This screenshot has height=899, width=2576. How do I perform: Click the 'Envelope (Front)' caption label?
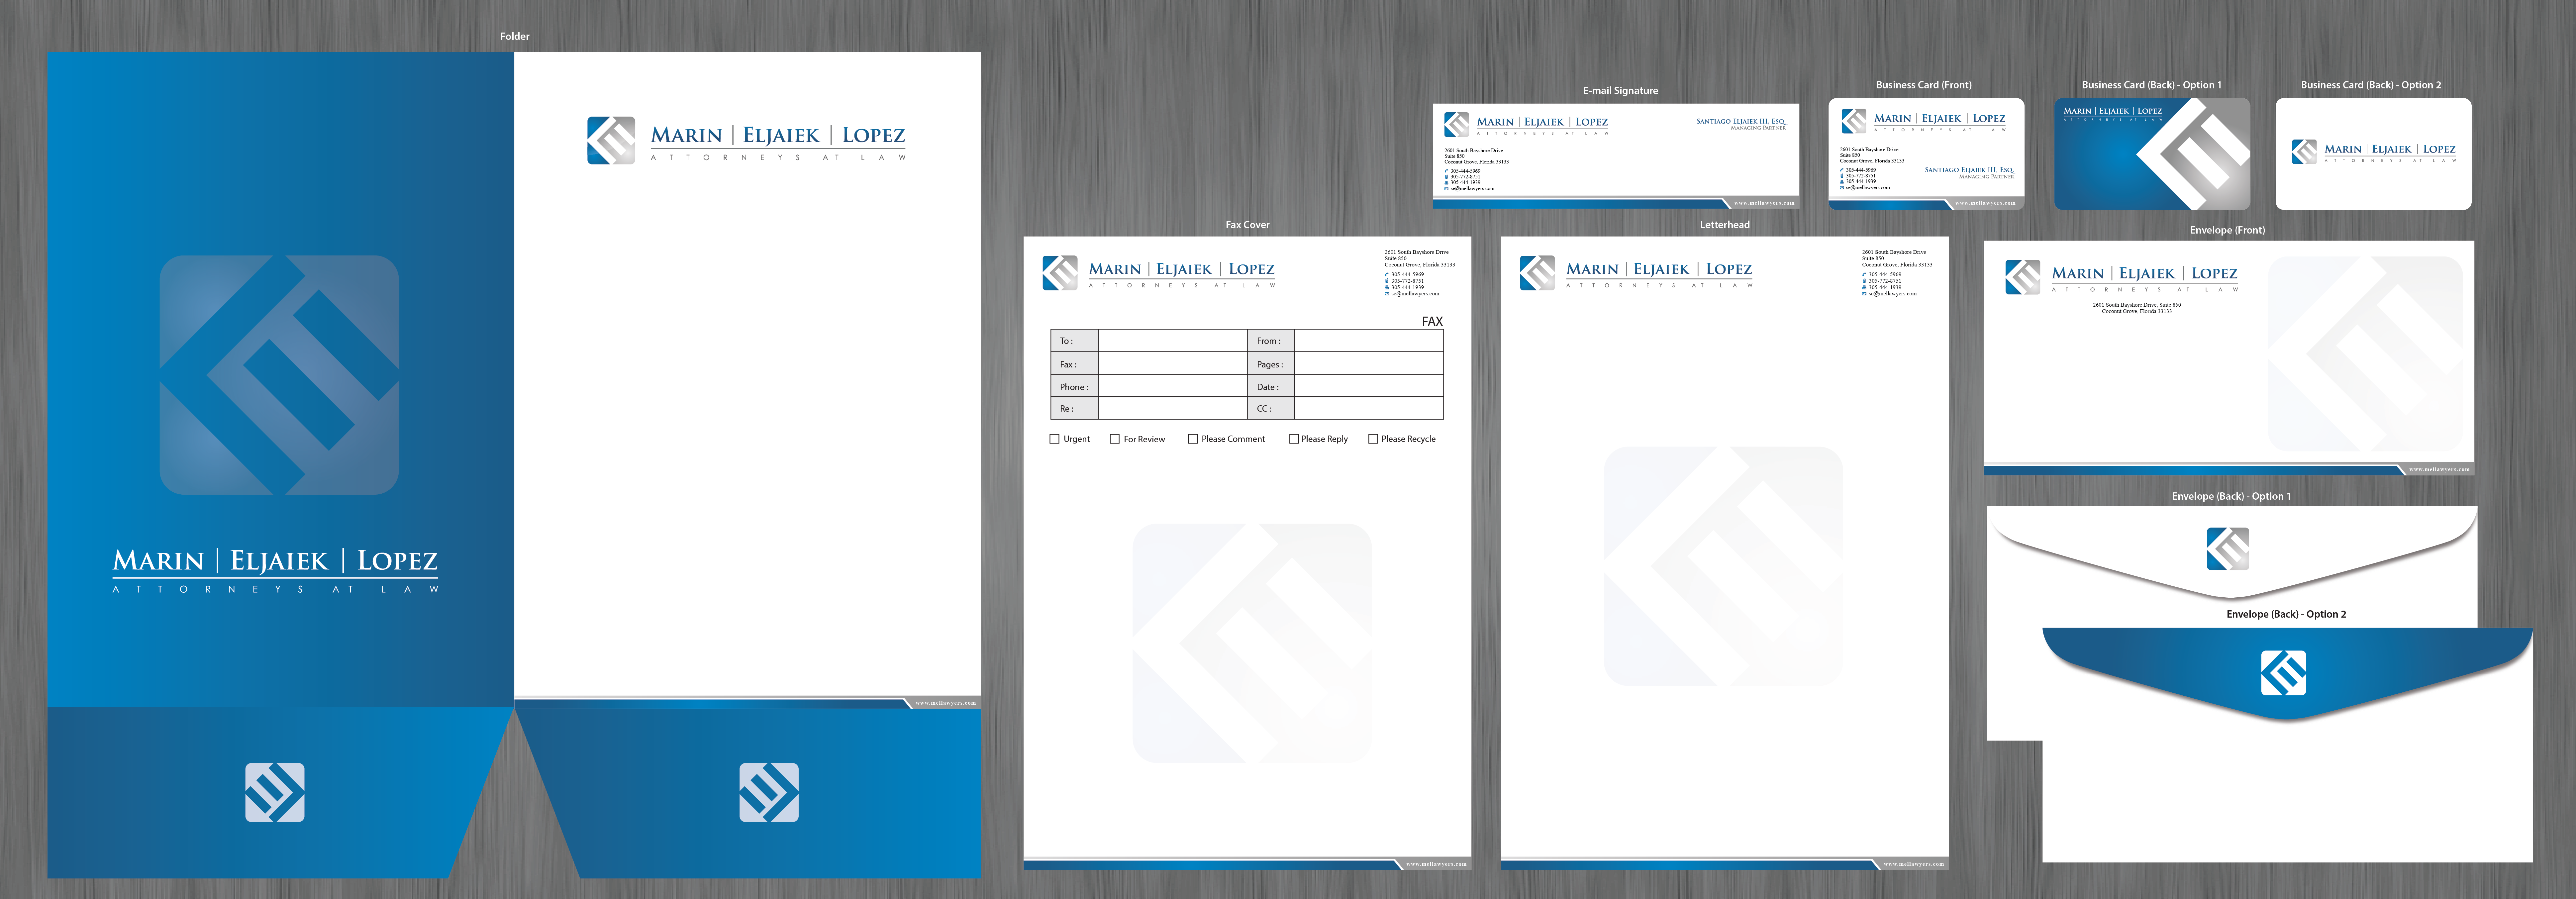(x=2228, y=230)
